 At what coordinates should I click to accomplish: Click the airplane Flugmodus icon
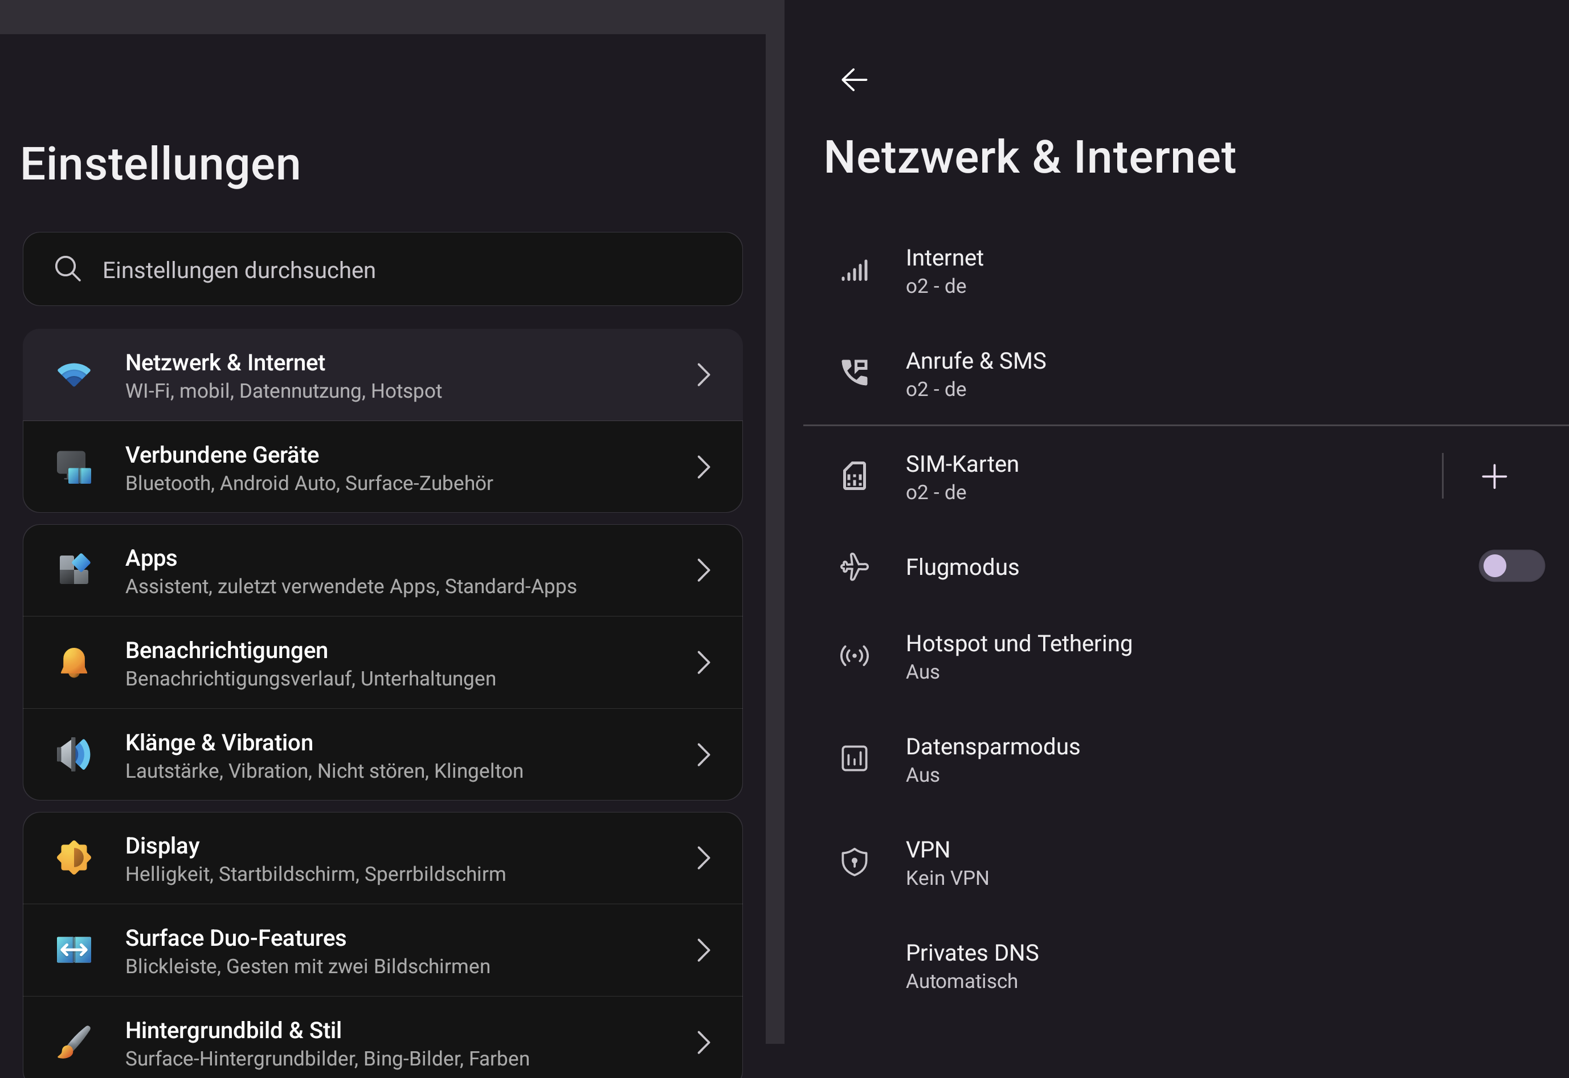[855, 567]
